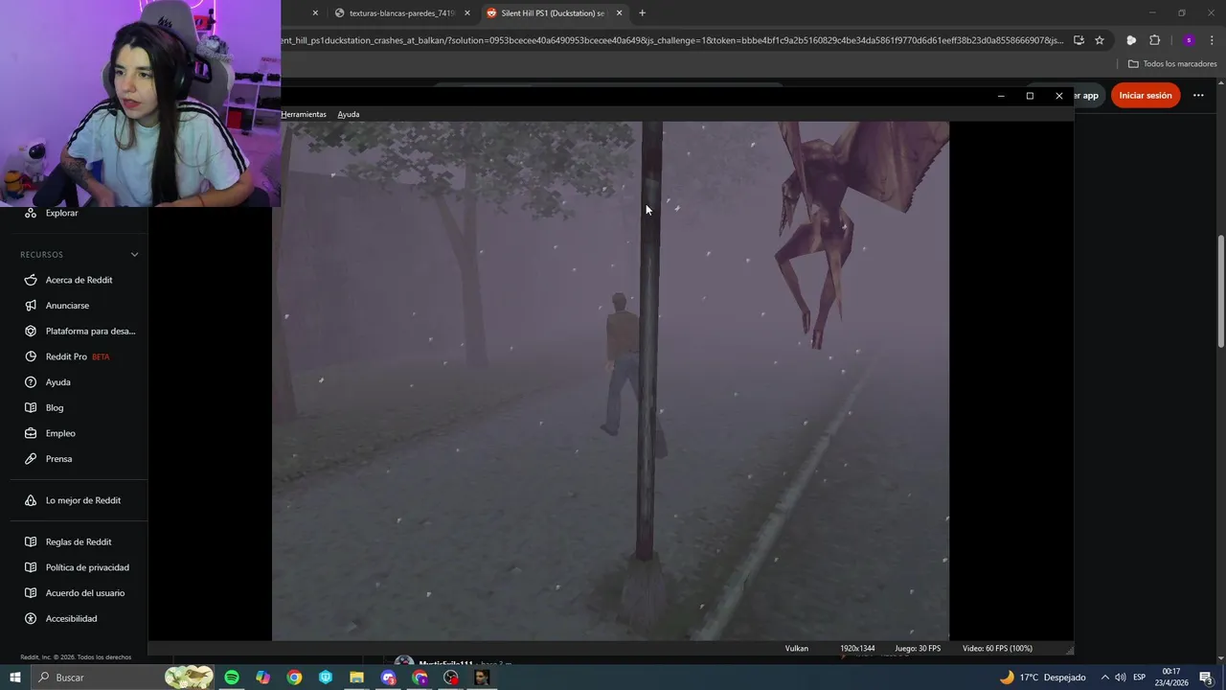Click the Reddit Pro chart icon
The width and height of the screenshot is (1226, 690).
30,356
